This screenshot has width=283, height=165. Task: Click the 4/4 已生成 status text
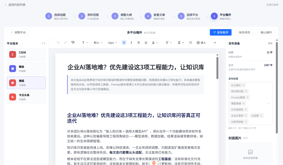click(149, 33)
